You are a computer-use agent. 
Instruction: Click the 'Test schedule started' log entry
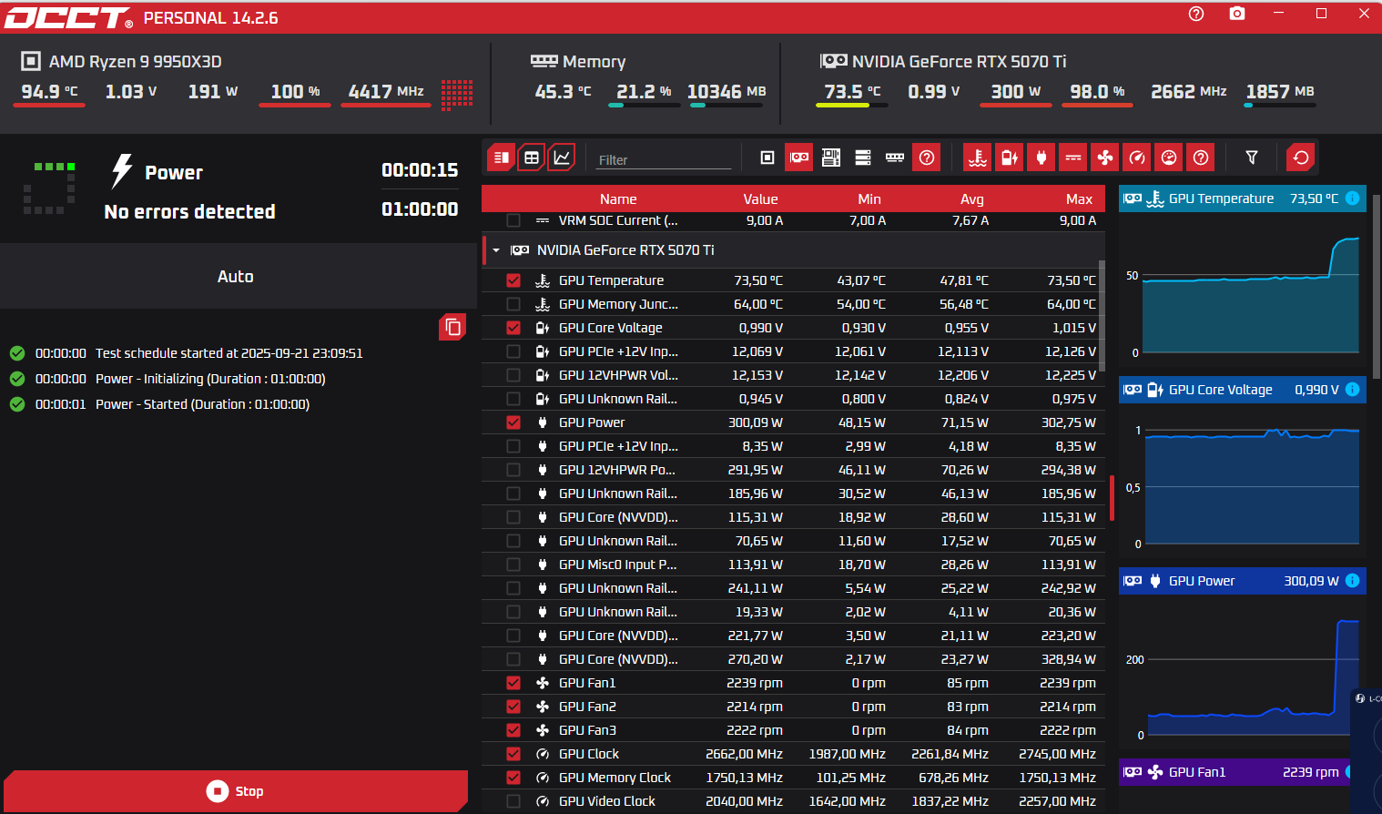[229, 353]
